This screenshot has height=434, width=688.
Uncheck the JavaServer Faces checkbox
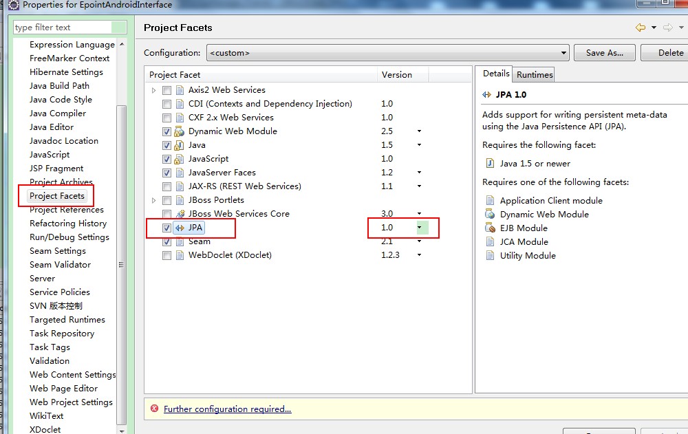166,173
